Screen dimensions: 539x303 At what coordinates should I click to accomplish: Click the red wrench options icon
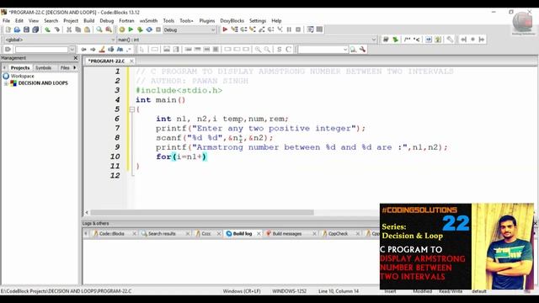point(362,50)
